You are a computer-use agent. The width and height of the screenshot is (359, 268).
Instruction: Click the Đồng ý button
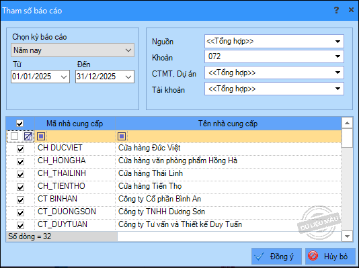[276, 257]
